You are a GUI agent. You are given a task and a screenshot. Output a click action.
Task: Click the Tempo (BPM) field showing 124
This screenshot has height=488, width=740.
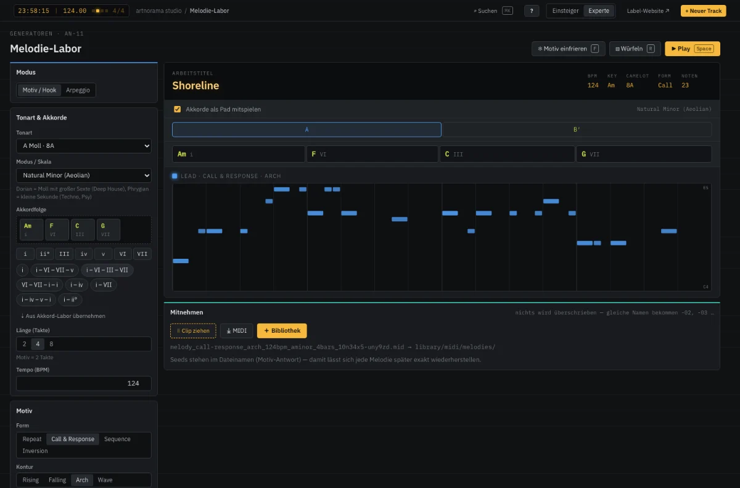(x=84, y=383)
